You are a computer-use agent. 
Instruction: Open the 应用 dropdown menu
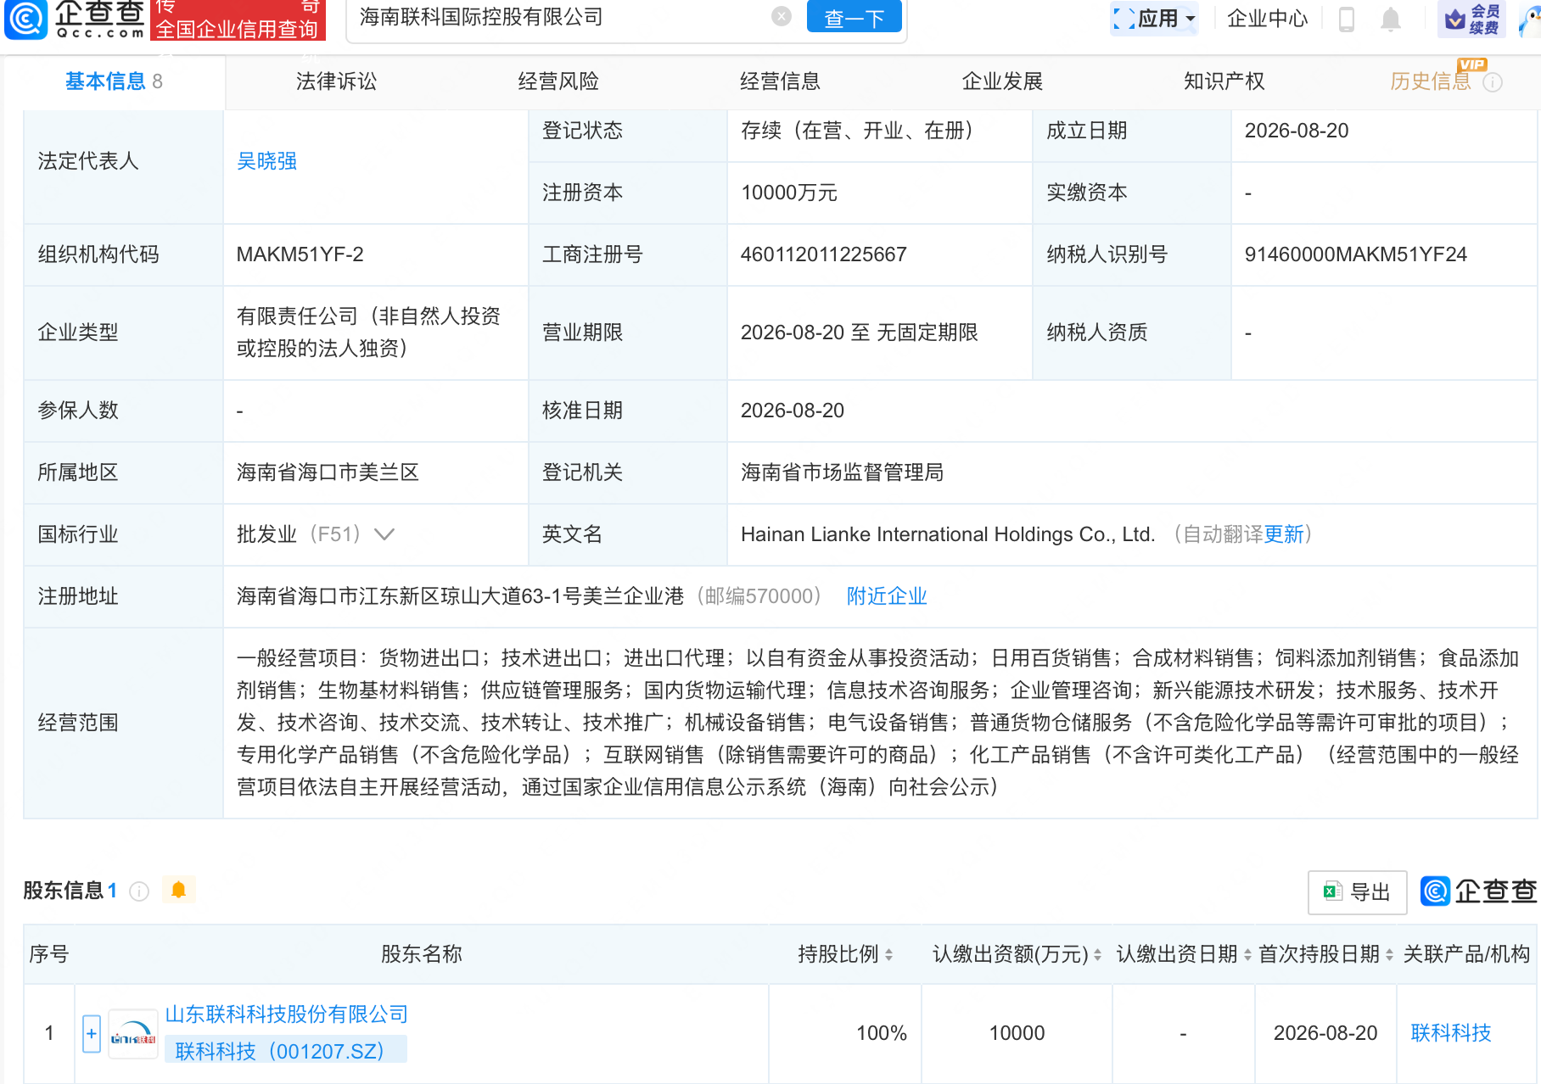(x=1154, y=18)
